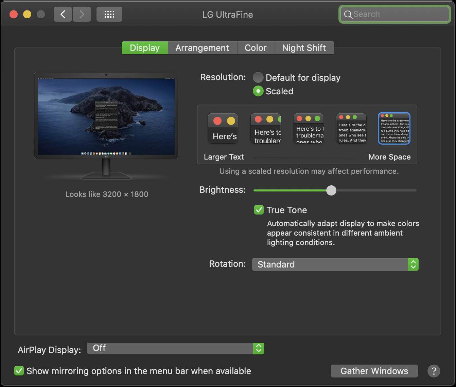
Task: Choose the middle scaled resolution thumbnail
Action: [x=309, y=128]
